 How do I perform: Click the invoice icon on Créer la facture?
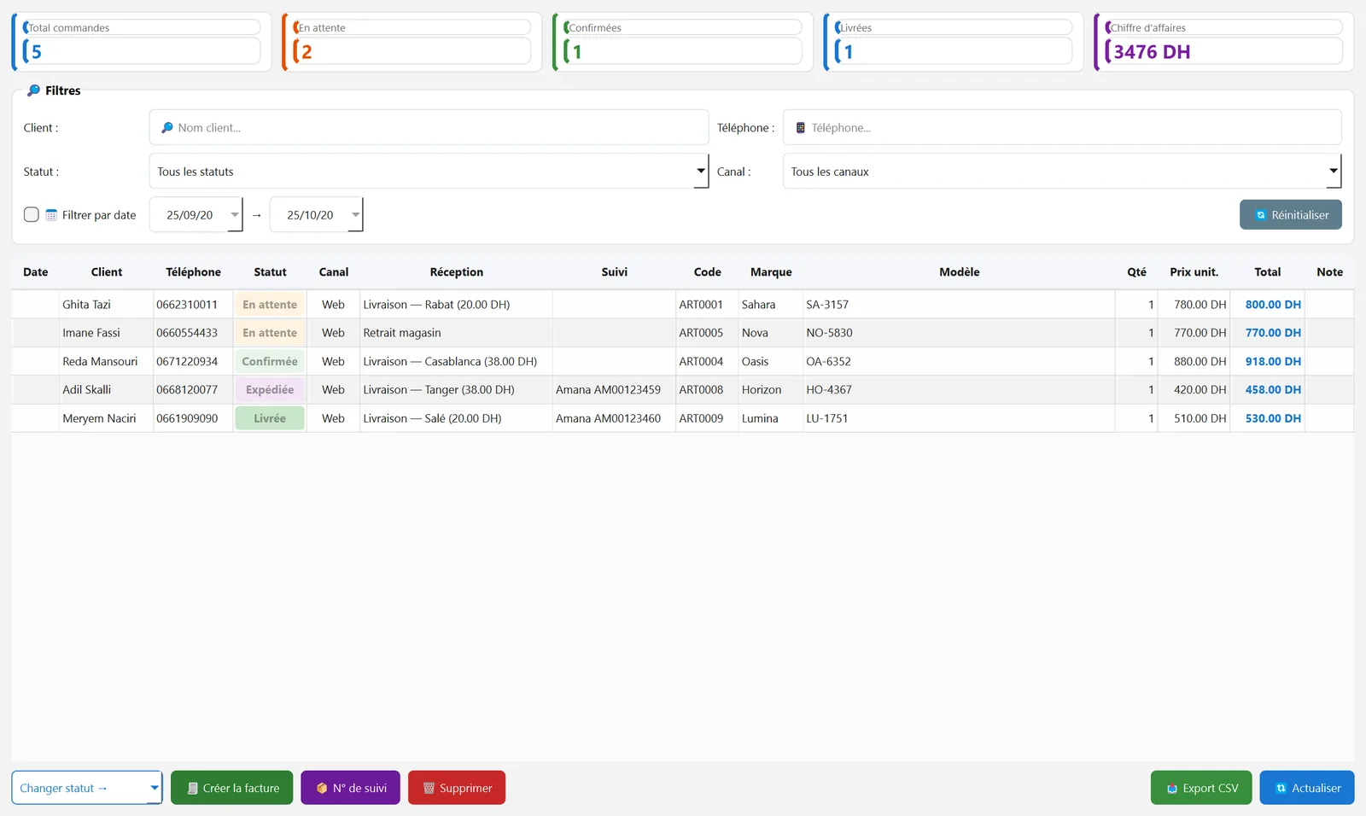(x=192, y=789)
